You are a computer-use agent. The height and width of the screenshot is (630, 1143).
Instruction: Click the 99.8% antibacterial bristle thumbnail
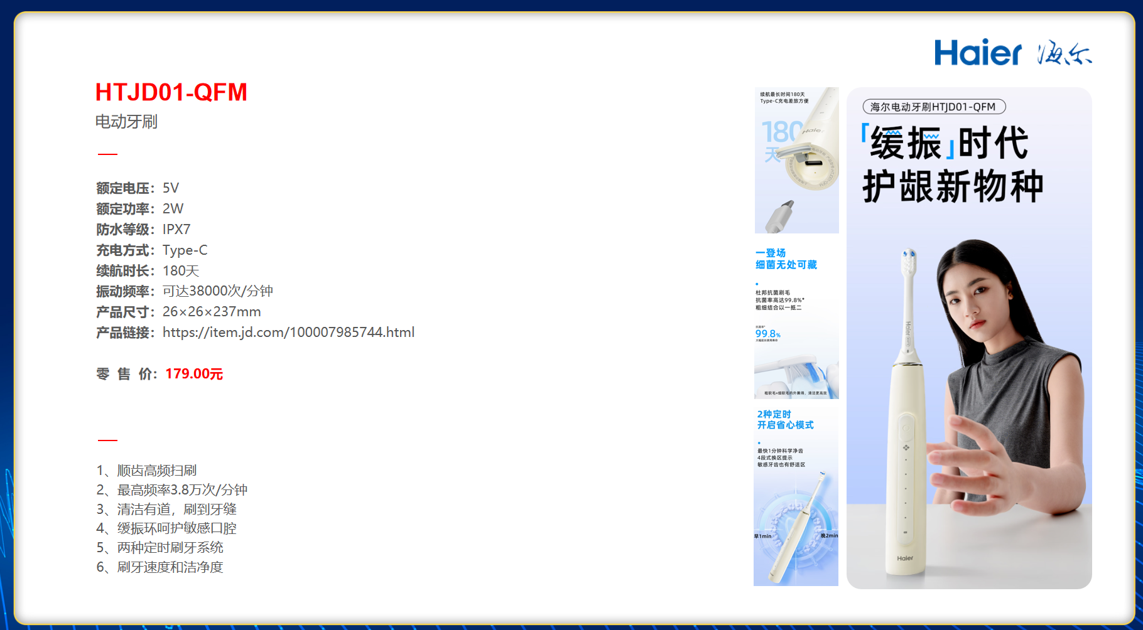pos(796,321)
